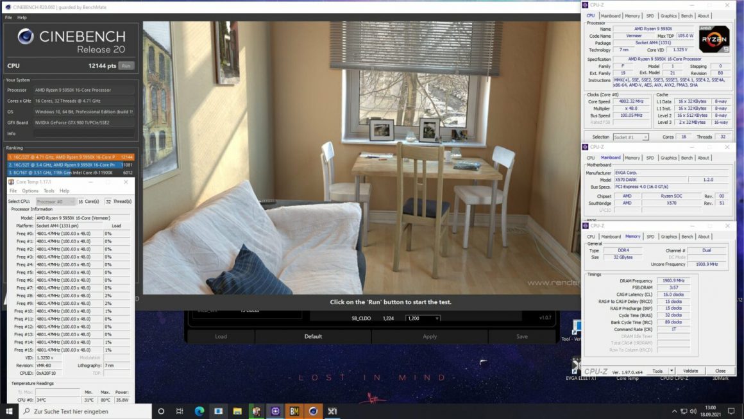
Task: Open the Windows Start menu
Action: [9, 411]
